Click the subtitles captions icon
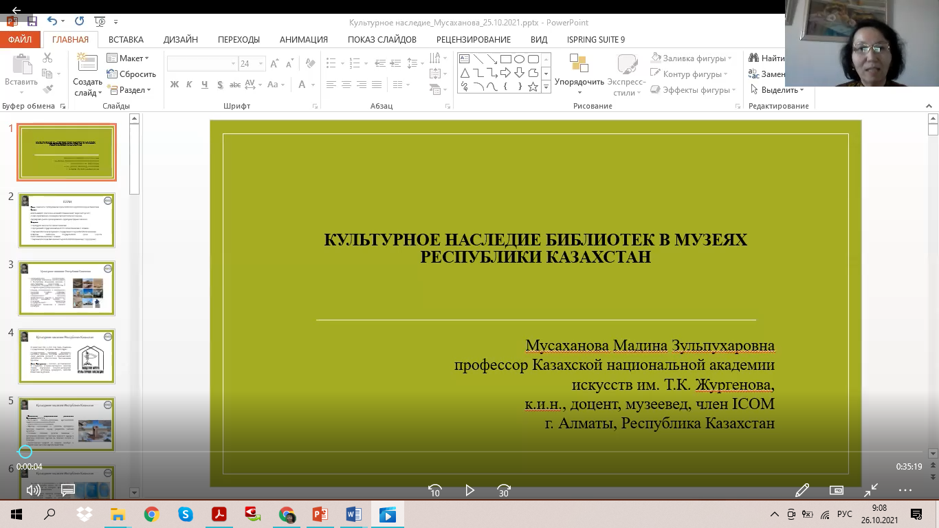The height and width of the screenshot is (528, 939). (68, 490)
